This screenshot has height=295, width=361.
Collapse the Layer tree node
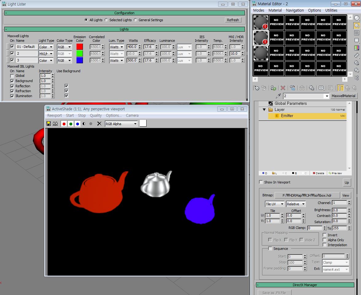[264, 110]
